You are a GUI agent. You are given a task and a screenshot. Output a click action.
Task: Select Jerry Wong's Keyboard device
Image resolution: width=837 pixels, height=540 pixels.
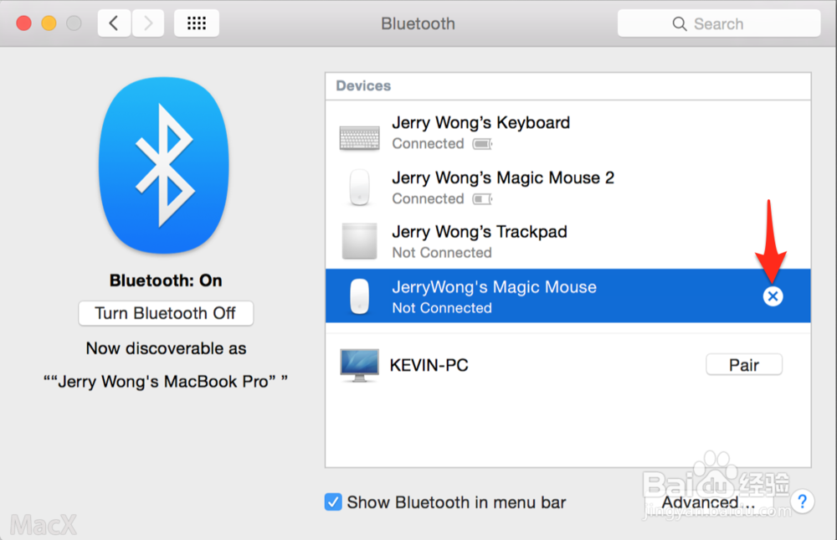pyautogui.click(x=568, y=132)
